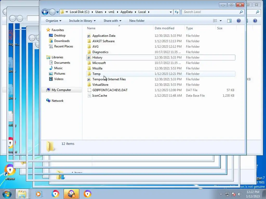Select the AVG folder icon
Image resolution: width=266 pixels, height=199 pixels.
(x=89, y=47)
